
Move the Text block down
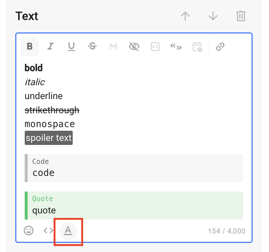213,16
